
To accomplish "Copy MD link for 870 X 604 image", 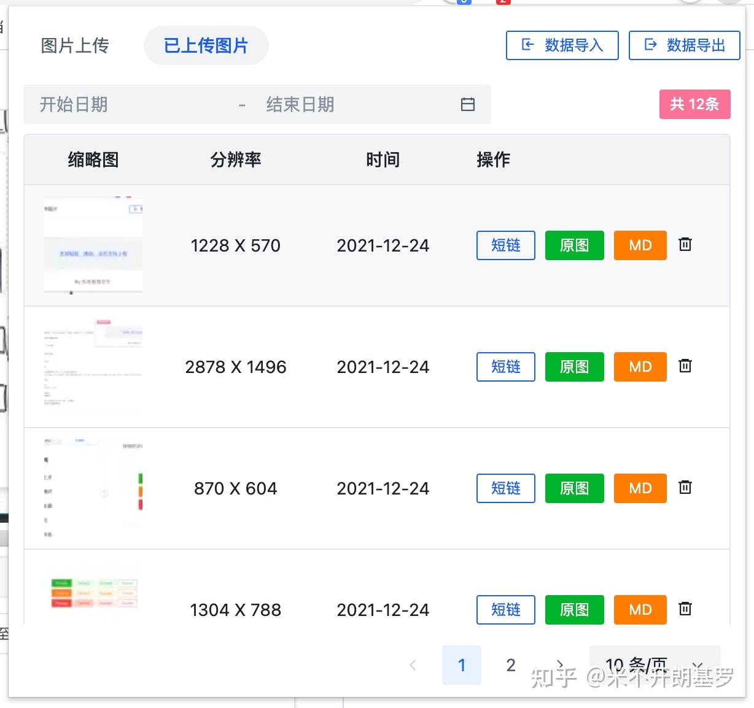I will (640, 488).
